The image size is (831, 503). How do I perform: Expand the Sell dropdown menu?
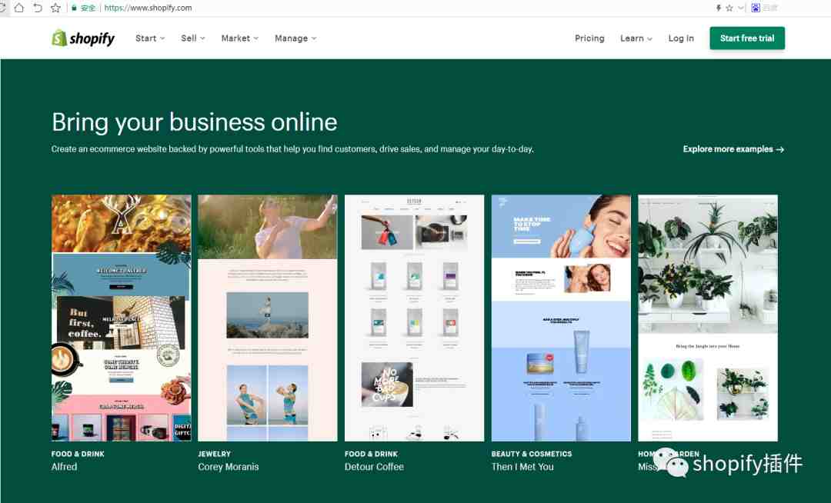(193, 38)
